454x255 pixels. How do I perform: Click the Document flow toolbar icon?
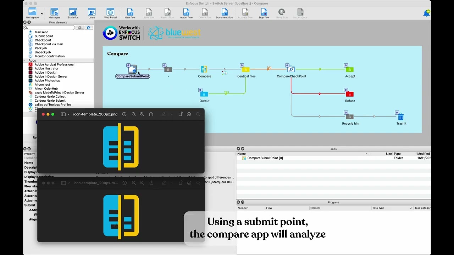(225, 13)
